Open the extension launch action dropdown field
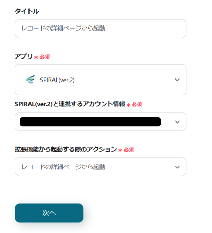 tap(96, 167)
